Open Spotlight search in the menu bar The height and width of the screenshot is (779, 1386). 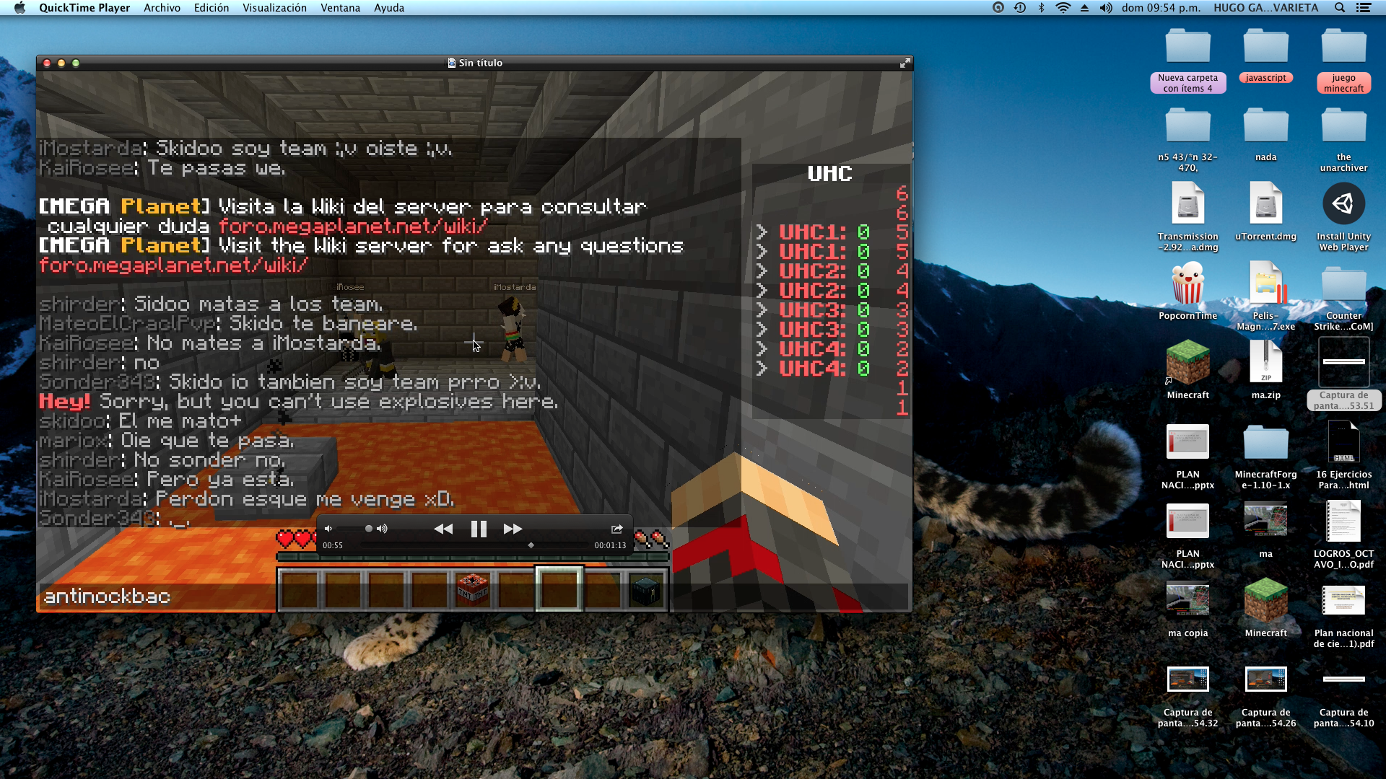(1340, 8)
